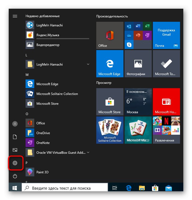Open PowerPoint in Office apps tile
Image resolution: width=192 pixels, height=200 pixels.
tap(138, 35)
